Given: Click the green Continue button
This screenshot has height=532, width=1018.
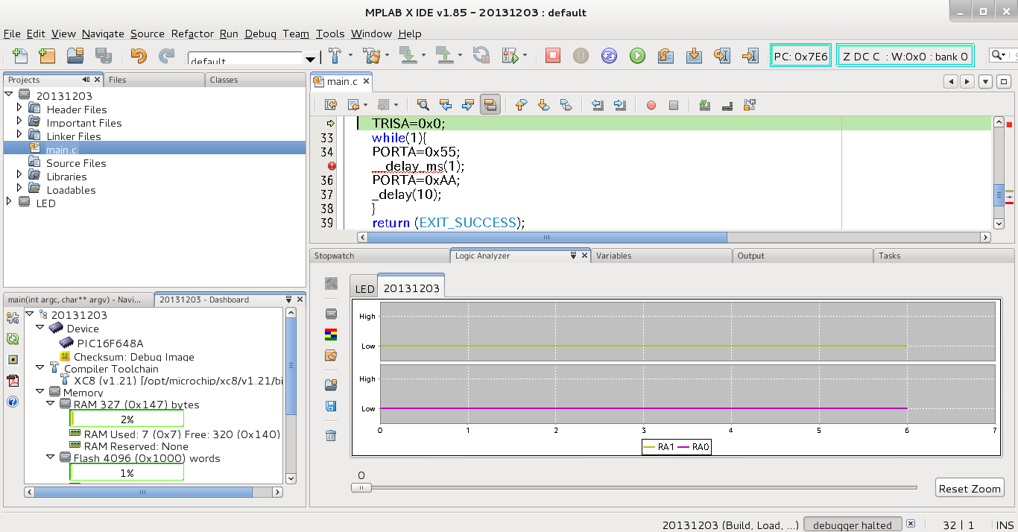Looking at the screenshot, I should coord(637,56).
